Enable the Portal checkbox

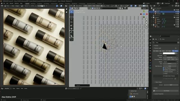coord(163,74)
